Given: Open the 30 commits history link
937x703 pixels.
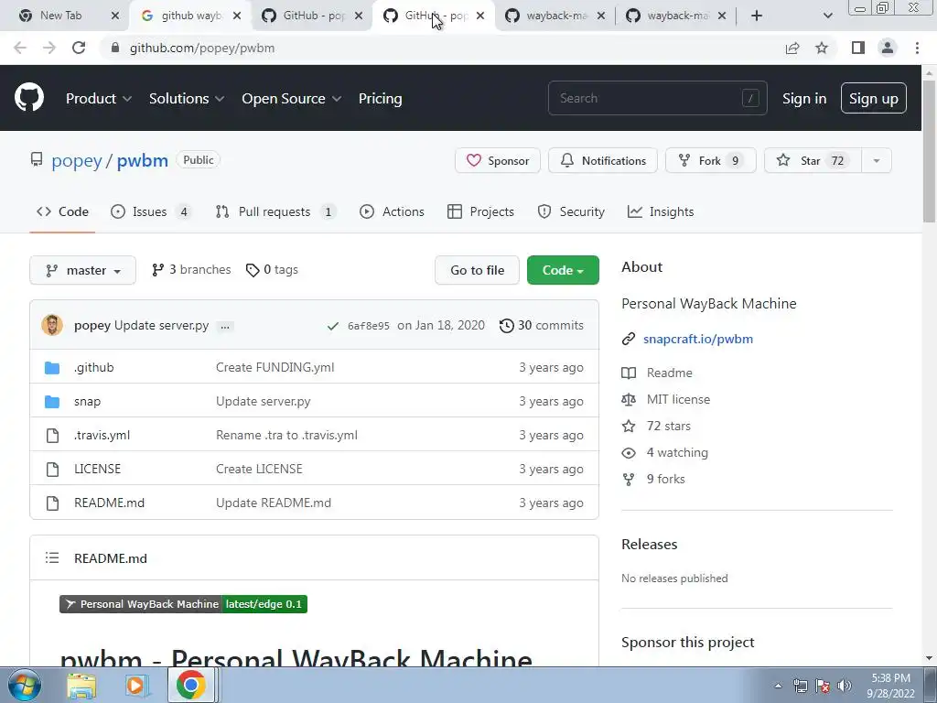Looking at the screenshot, I should click(x=542, y=326).
